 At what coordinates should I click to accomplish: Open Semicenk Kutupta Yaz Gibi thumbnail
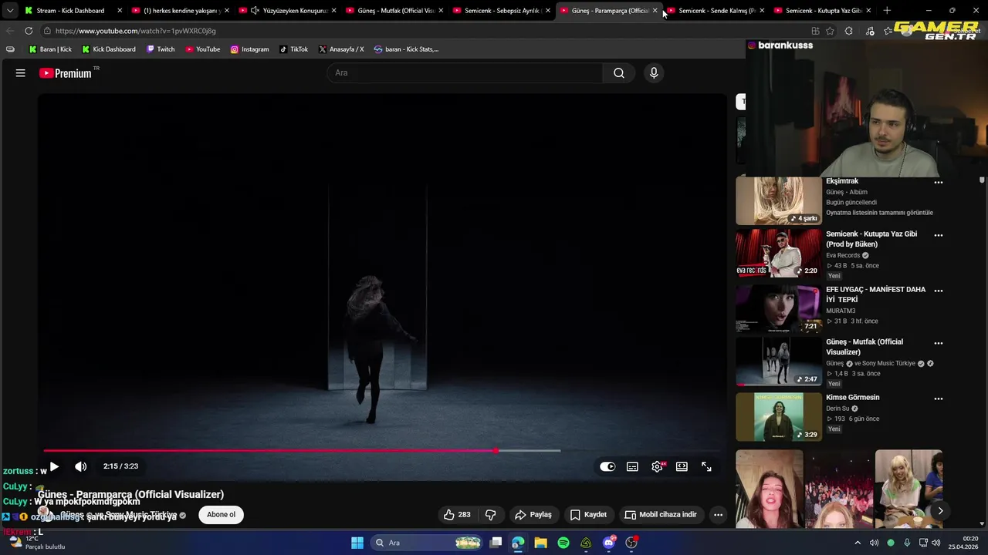pyautogui.click(x=779, y=253)
